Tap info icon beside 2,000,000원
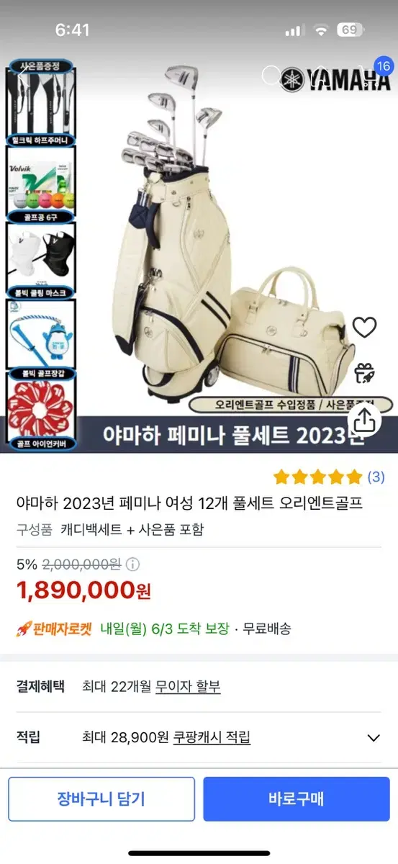The image size is (398, 864). (134, 565)
